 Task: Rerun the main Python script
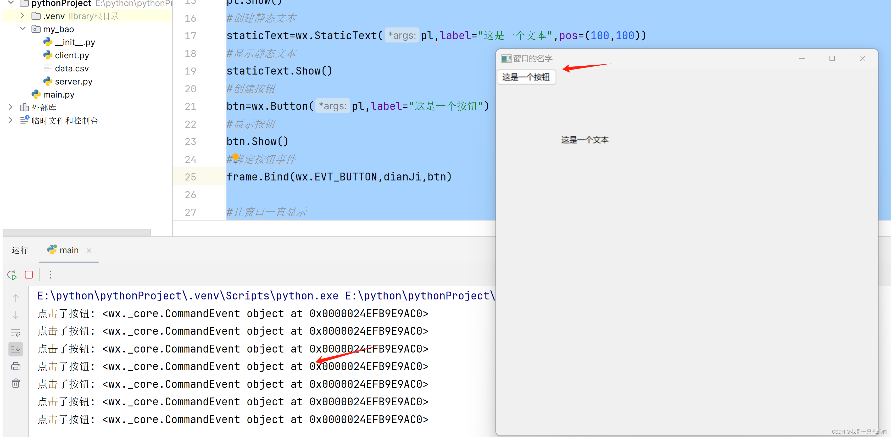(12, 274)
